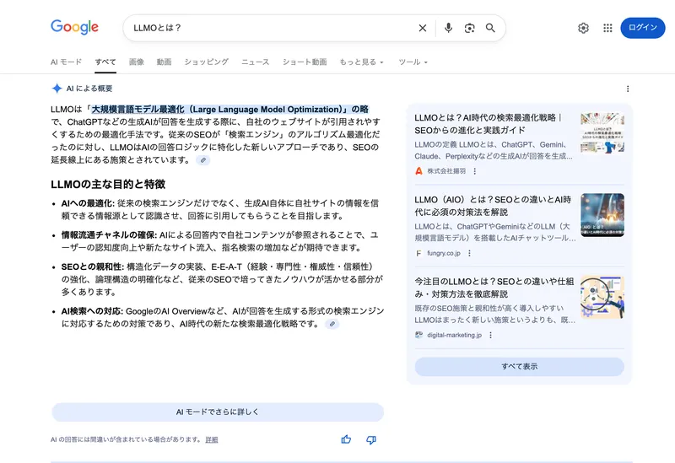Click the すべて表示 button
675x463 pixels.
[519, 367]
